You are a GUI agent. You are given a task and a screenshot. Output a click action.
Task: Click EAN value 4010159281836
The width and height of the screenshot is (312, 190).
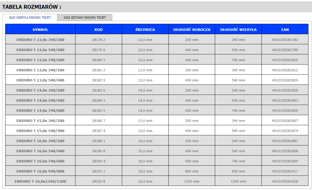coord(285,90)
